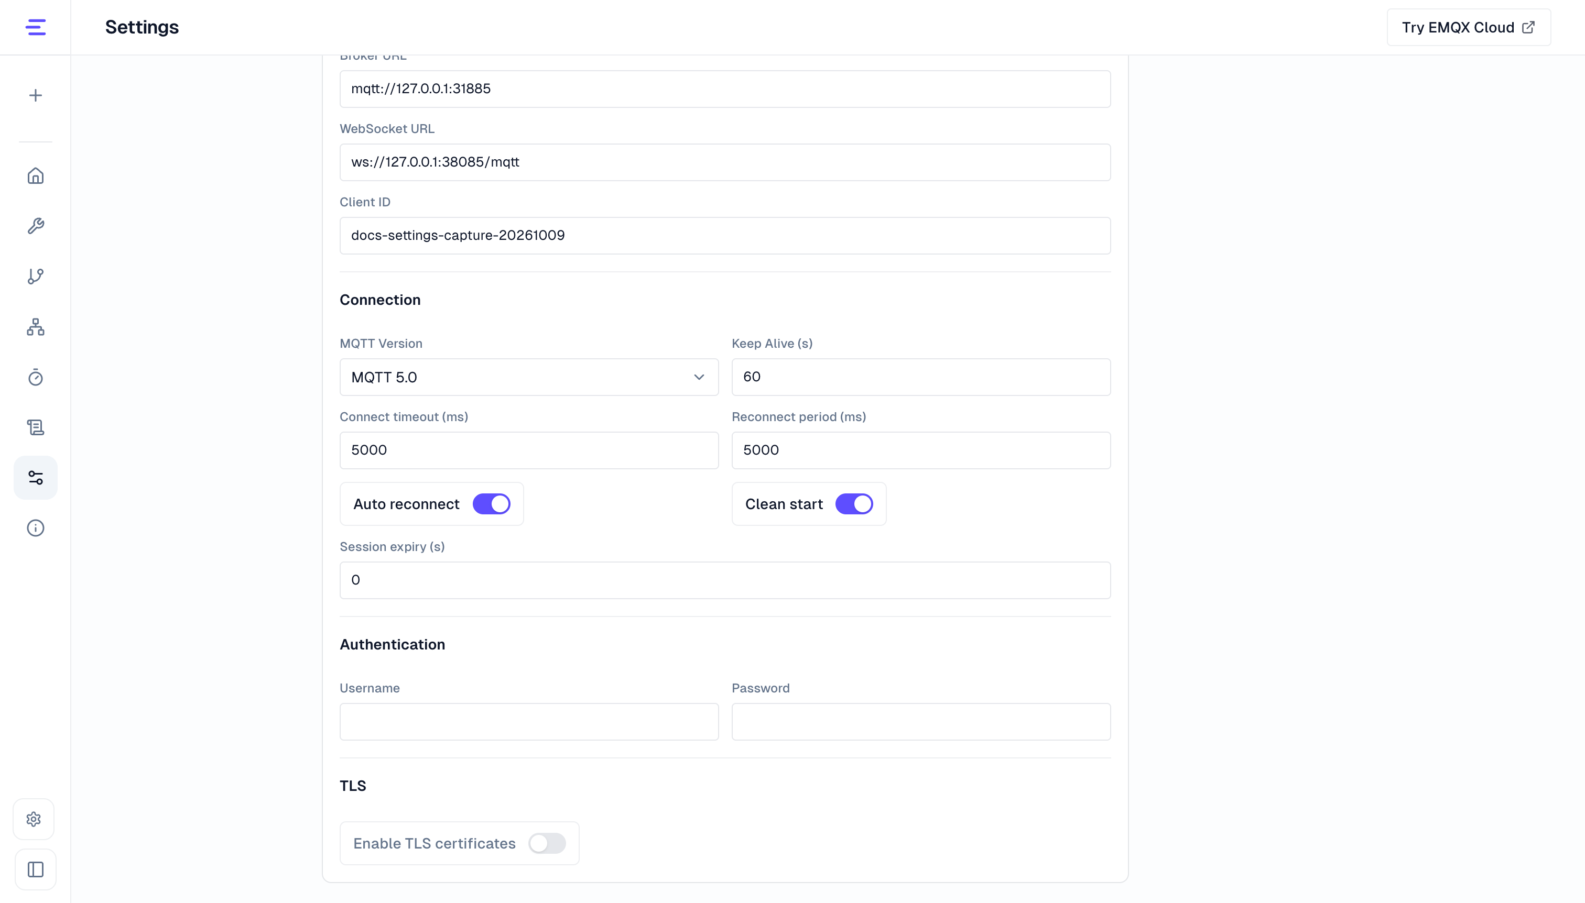Click the Session expiry (s) field

tap(725, 580)
